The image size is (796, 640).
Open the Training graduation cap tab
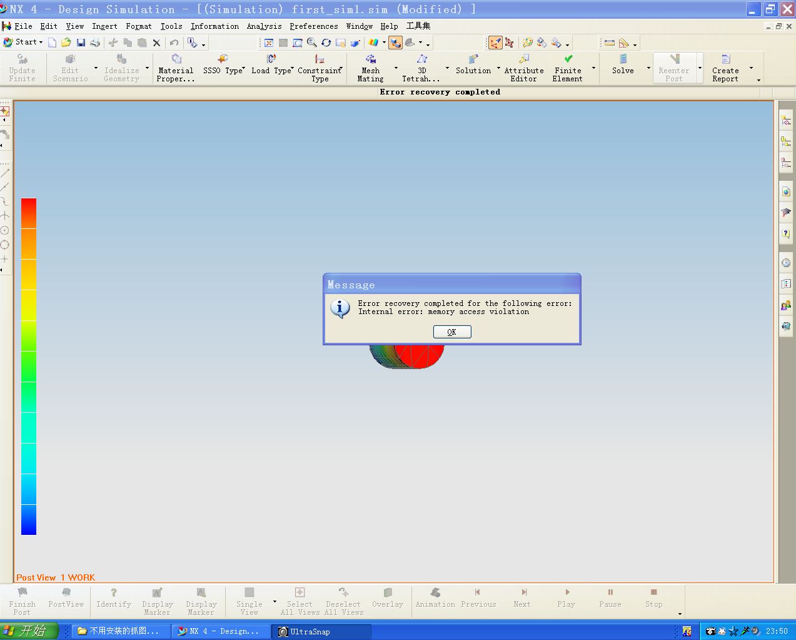(x=786, y=213)
